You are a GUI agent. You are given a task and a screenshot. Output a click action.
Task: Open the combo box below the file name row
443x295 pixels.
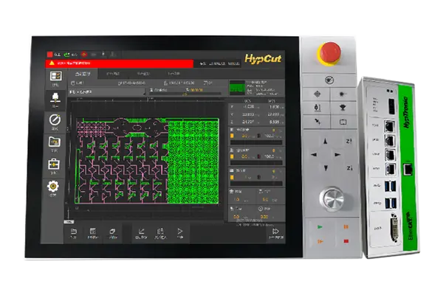pos(107,92)
